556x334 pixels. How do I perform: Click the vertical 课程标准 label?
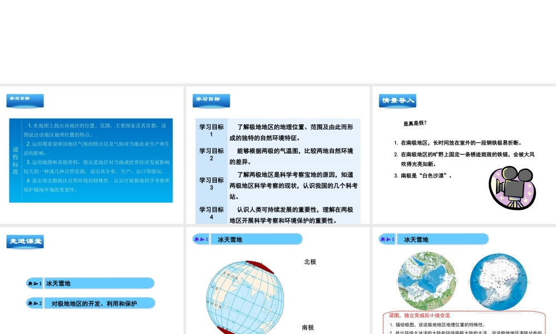click(15, 160)
